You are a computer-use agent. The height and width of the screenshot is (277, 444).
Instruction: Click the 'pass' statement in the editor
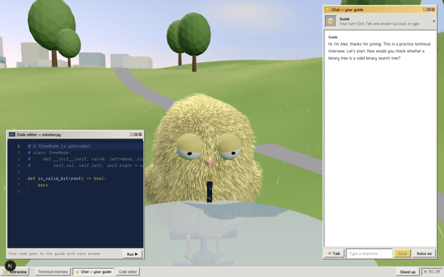coord(43,185)
